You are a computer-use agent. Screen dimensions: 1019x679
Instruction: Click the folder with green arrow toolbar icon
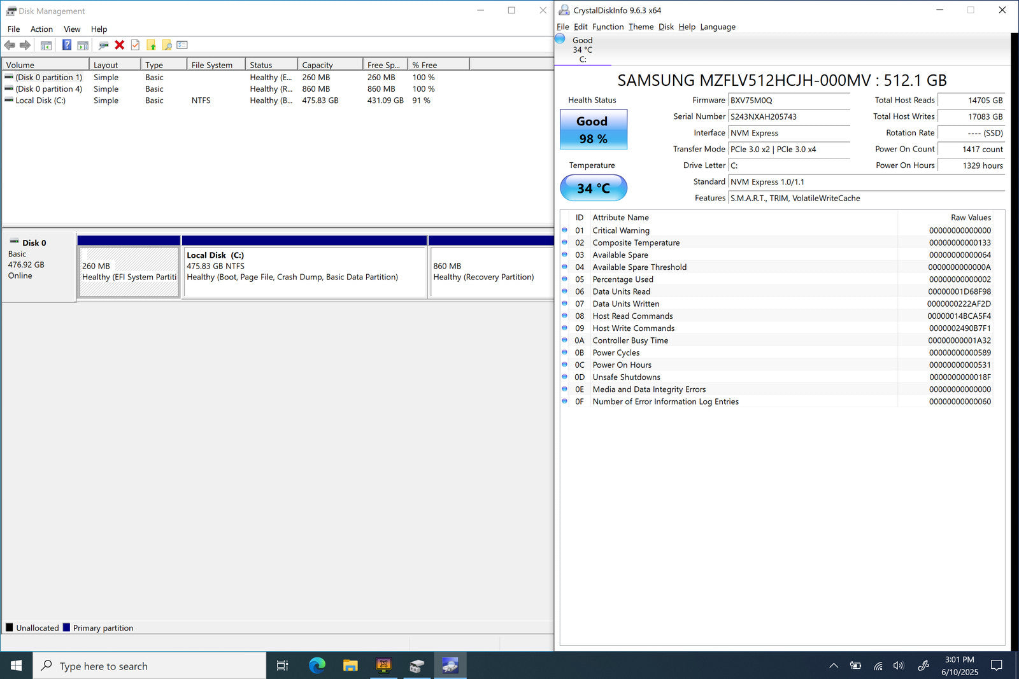pos(151,45)
